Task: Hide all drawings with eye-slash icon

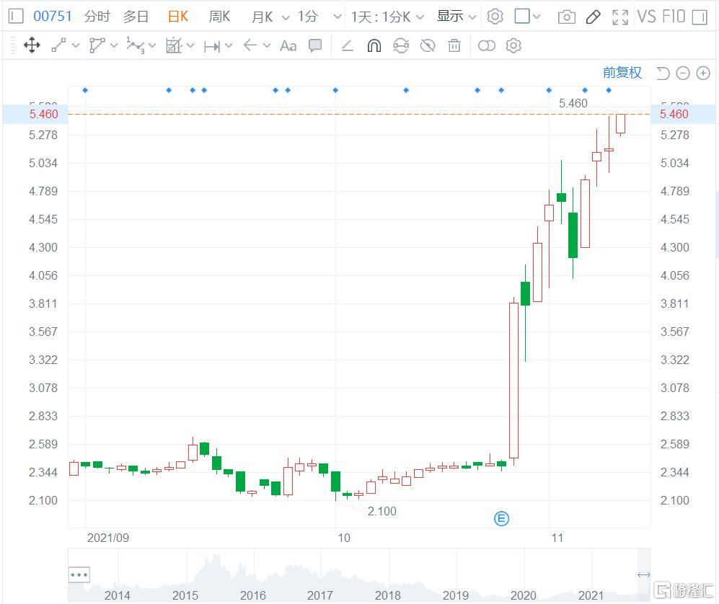Action: click(428, 46)
